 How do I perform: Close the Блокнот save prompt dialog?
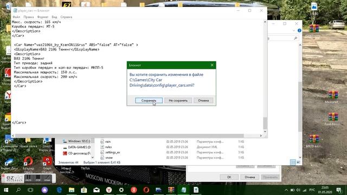tap(212, 65)
